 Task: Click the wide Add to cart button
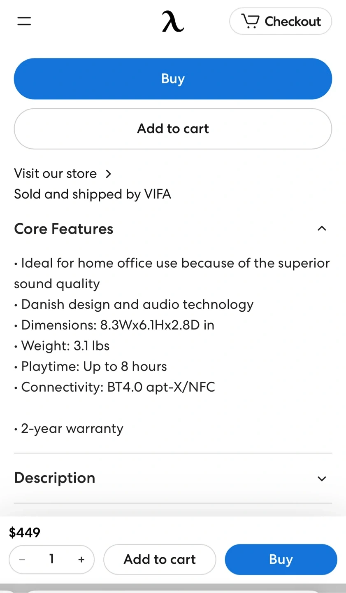pyautogui.click(x=173, y=128)
